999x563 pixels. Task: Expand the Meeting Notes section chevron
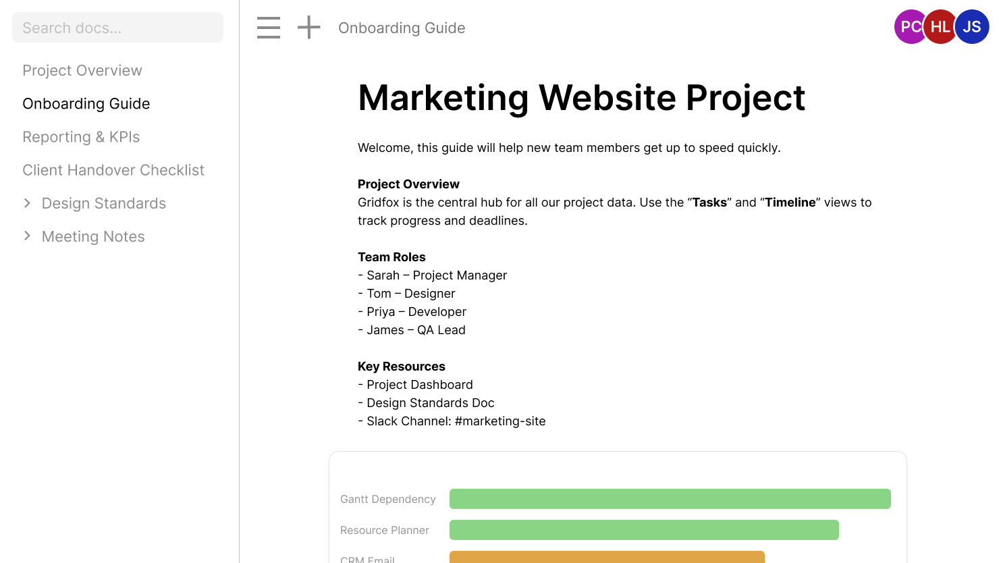(x=27, y=236)
